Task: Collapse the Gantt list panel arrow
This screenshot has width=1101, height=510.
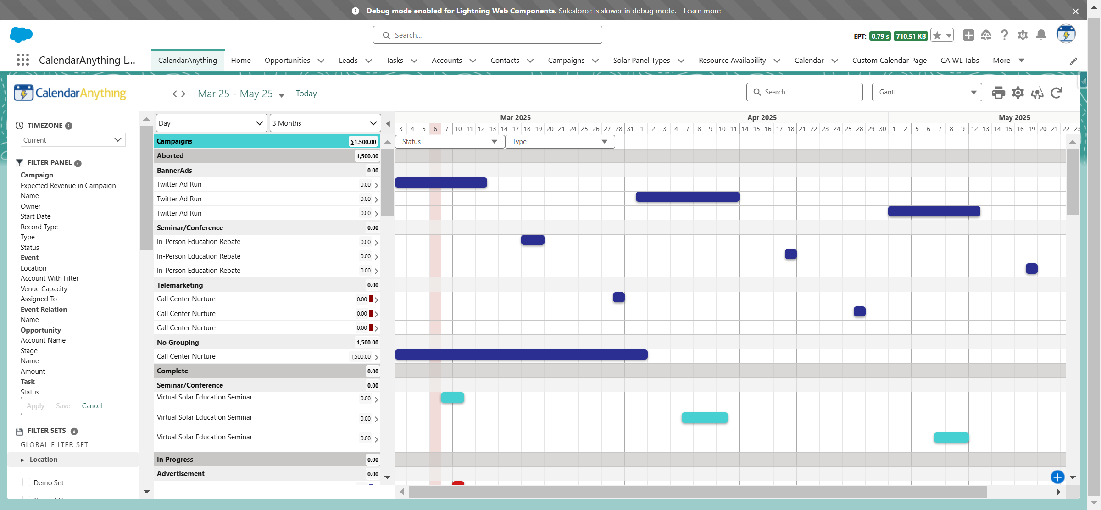Action: coord(388,123)
